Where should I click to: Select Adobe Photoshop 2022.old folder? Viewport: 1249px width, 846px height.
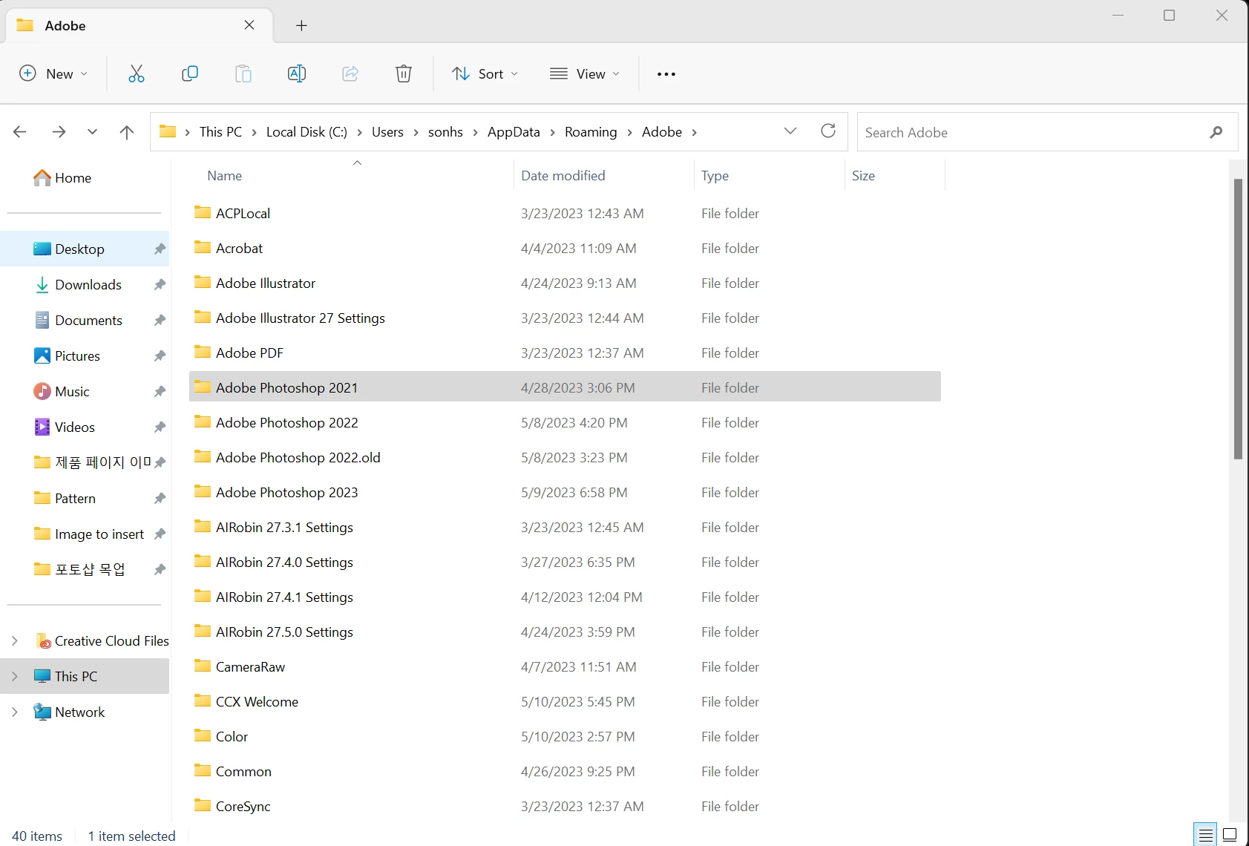[x=565, y=457]
